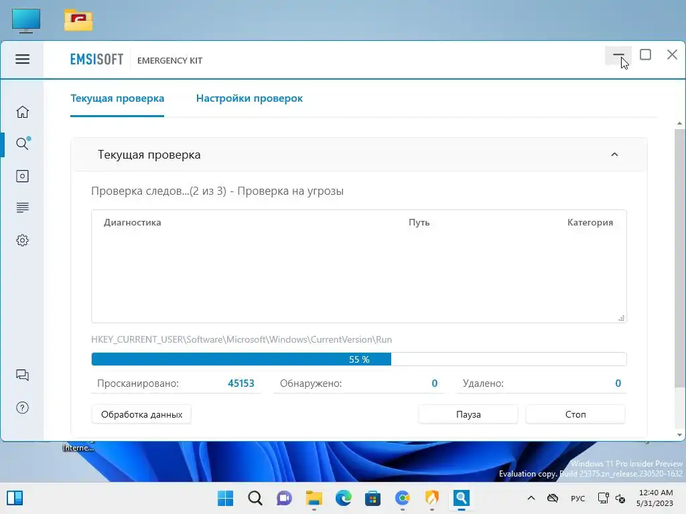Screen dimensions: 686x514
Task: Stop the scan with Стоп
Action: click(575, 414)
